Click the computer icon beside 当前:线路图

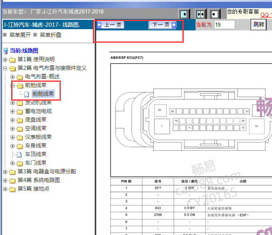click(6, 51)
